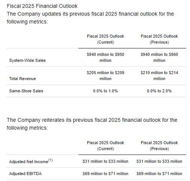The height and width of the screenshot is (181, 190).
Task: Click the Total Revenue row label
Action: coord(22,79)
